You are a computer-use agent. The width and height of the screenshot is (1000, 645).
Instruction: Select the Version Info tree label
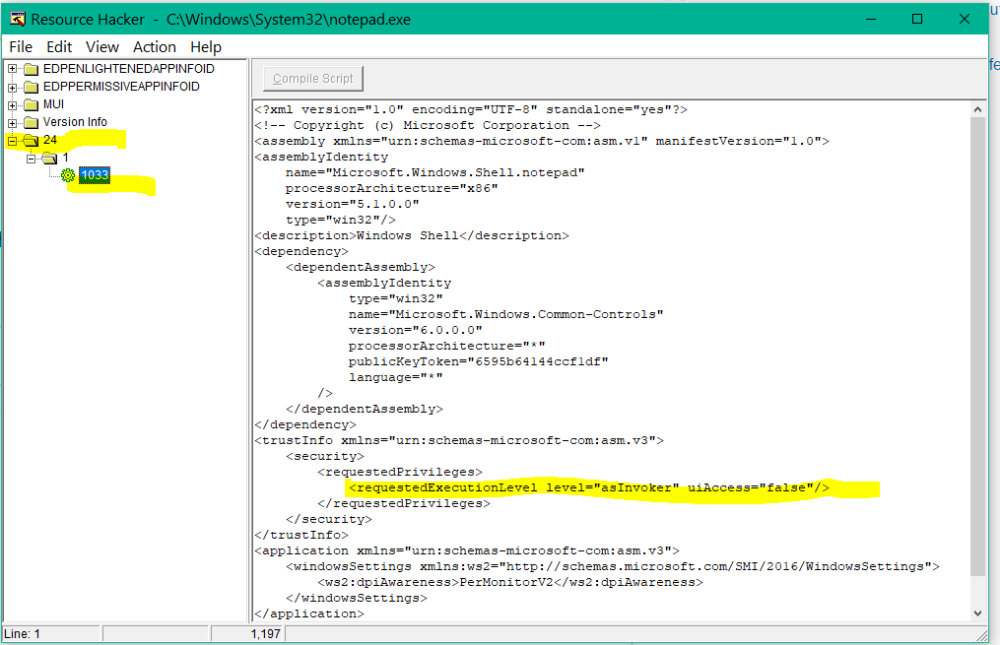point(75,122)
